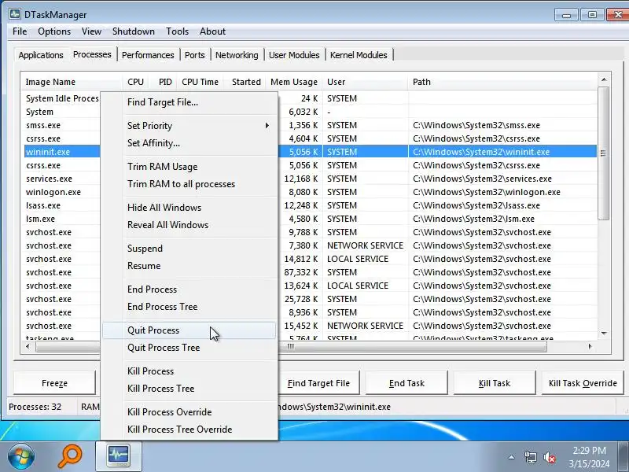
Task: Click vertical scrollbar down arrow
Action: click(604, 333)
